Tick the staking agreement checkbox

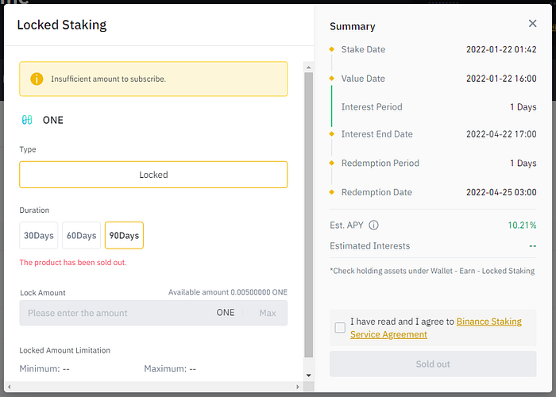click(x=340, y=327)
